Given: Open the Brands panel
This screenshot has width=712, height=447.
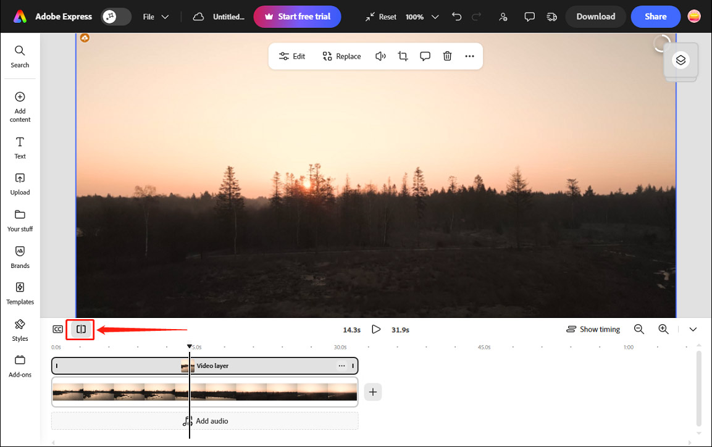Looking at the screenshot, I should click(20, 257).
